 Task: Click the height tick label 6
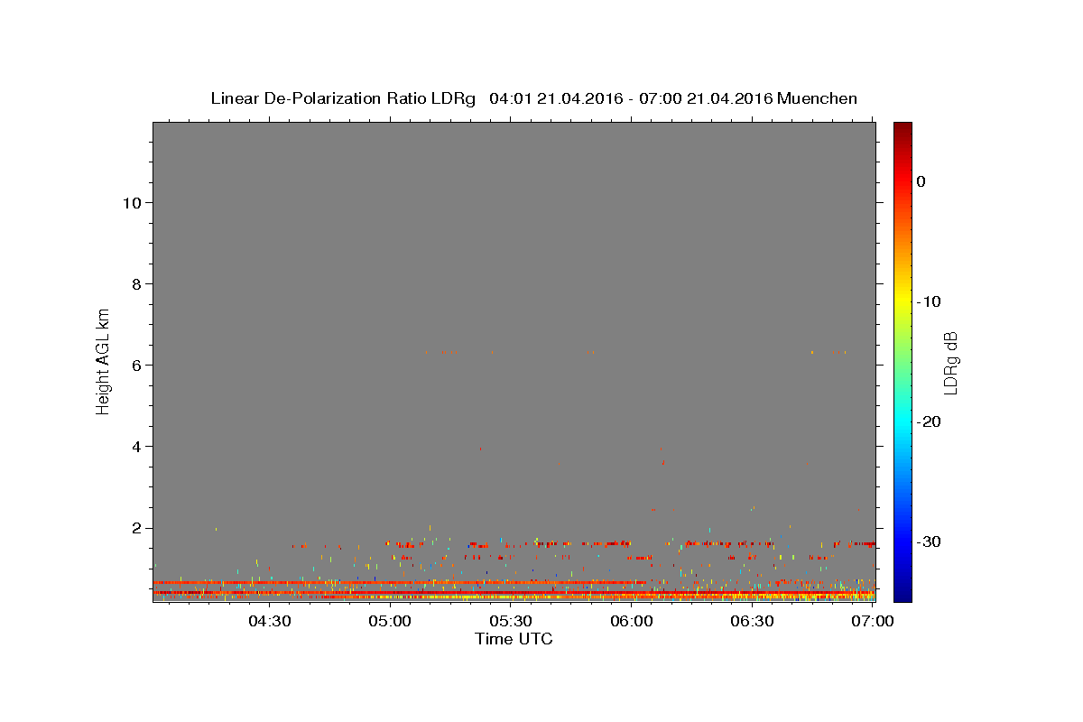point(136,366)
